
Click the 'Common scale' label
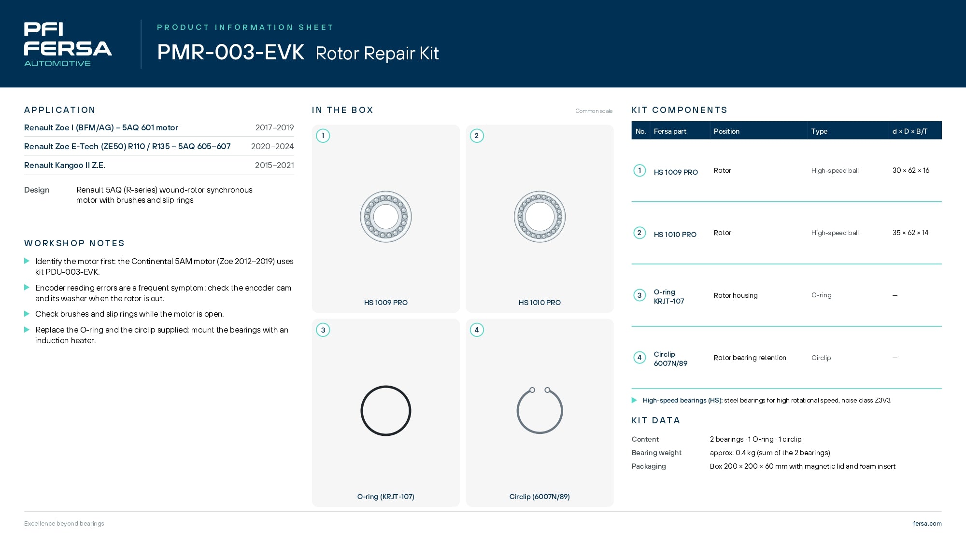(x=594, y=111)
